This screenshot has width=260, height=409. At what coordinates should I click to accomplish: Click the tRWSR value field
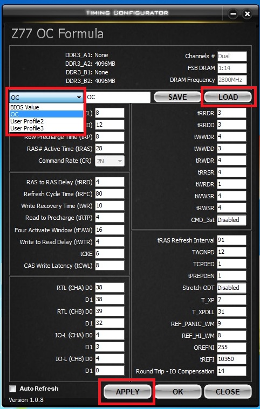[x=231, y=208]
